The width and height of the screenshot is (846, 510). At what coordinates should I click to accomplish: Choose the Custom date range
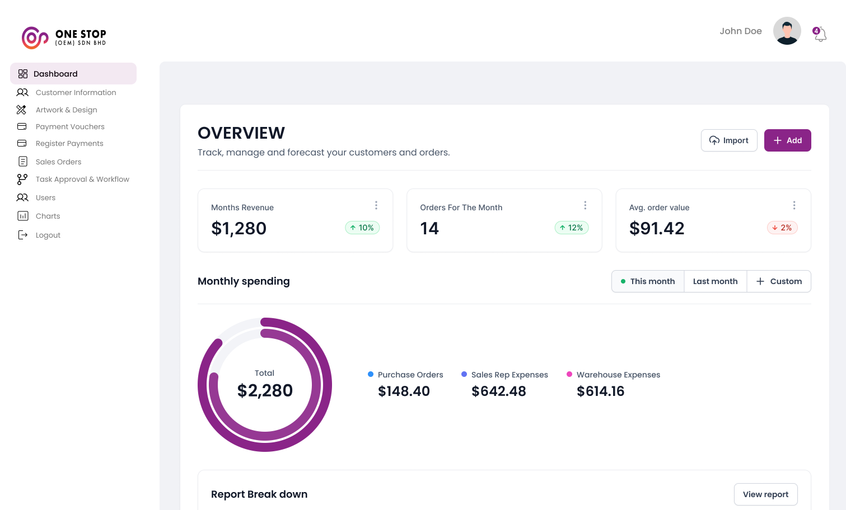[779, 281]
